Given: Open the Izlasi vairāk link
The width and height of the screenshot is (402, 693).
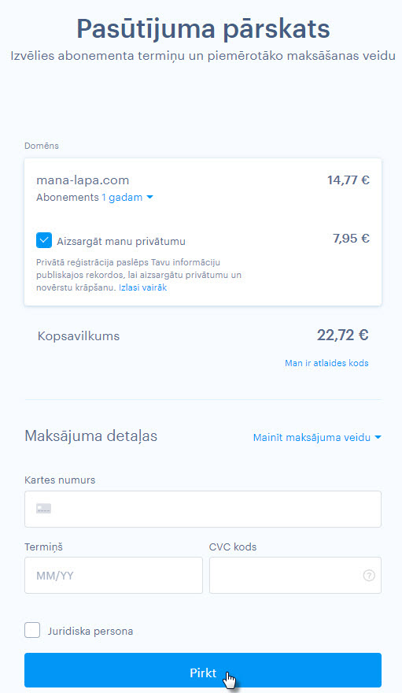Looking at the screenshot, I should [143, 287].
